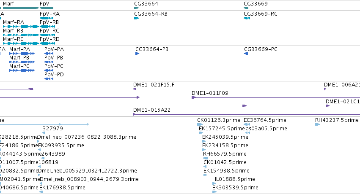
Task: Click the DME1-015A22 clone label
Action: (152, 110)
